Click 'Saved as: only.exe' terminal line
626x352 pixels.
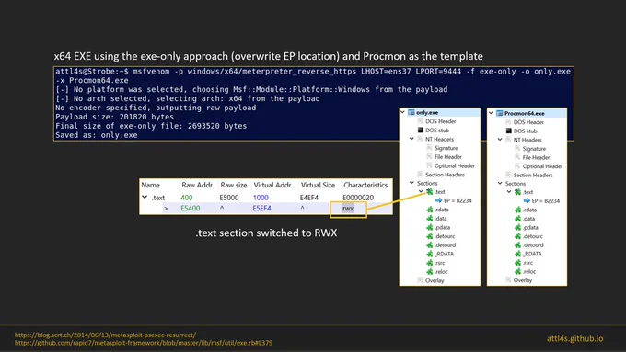[97, 135]
